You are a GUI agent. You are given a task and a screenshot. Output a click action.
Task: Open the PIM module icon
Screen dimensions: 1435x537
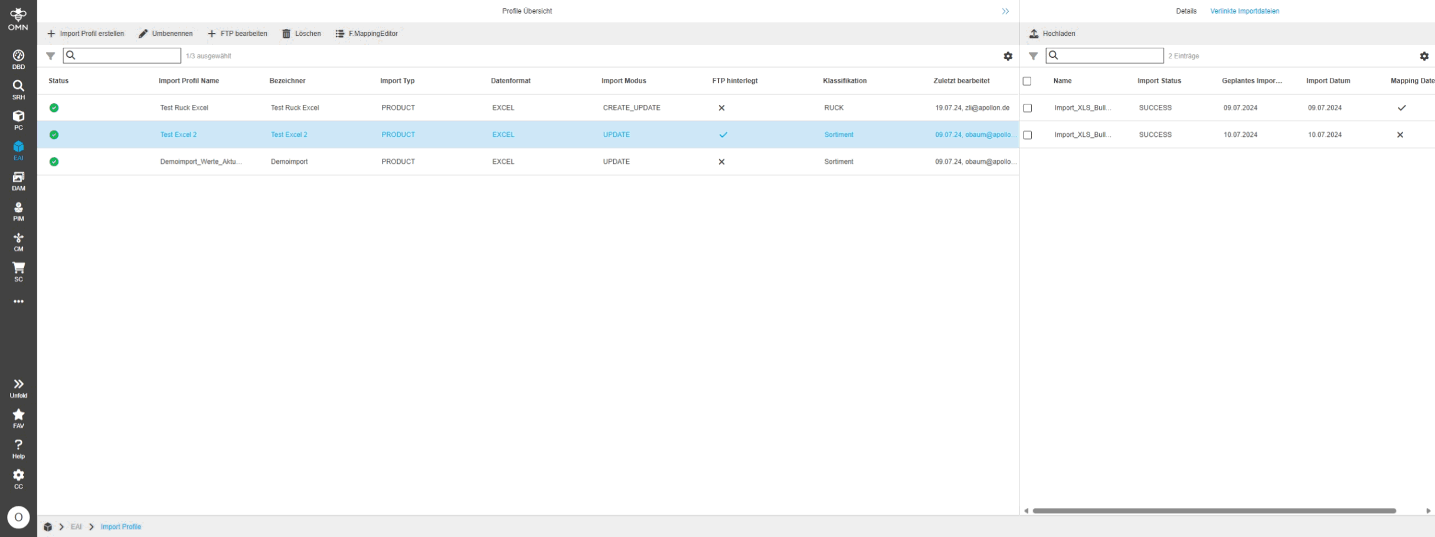tap(18, 211)
